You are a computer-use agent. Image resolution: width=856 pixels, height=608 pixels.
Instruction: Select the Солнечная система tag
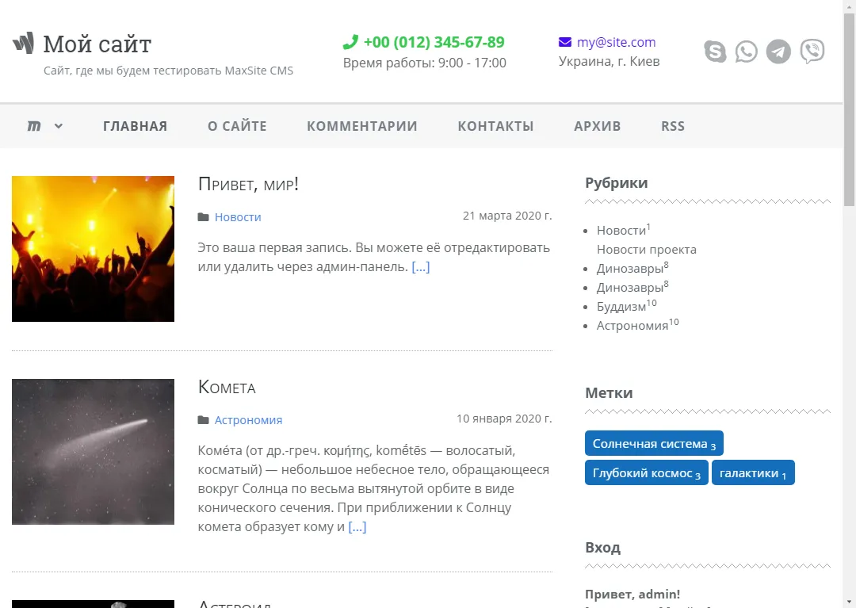pyautogui.click(x=653, y=444)
